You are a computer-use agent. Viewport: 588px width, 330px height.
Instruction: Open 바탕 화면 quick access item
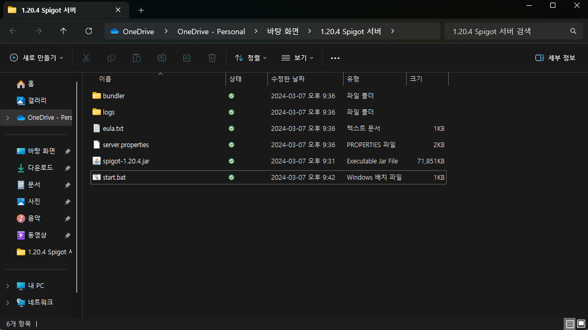[36, 151]
